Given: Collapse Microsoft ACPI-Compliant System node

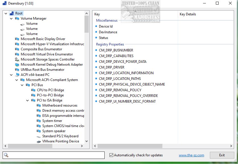Looking at the screenshot, I should [17, 80].
